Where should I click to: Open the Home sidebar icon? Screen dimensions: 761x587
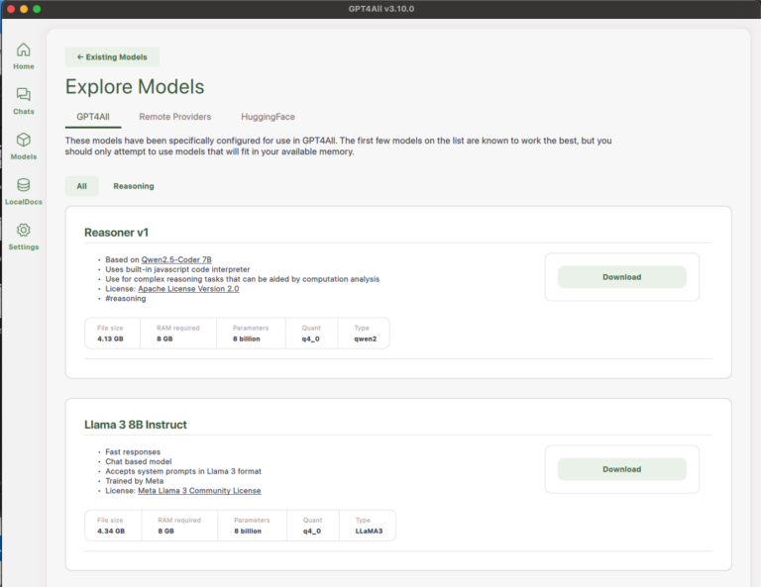coord(24,50)
